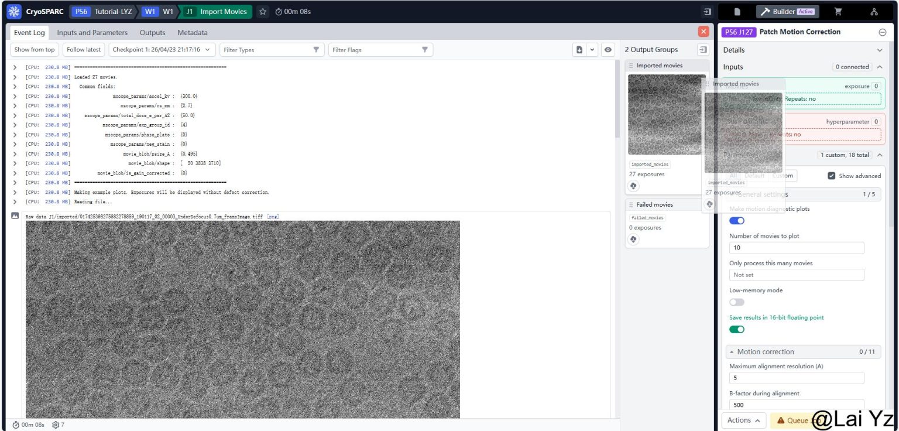Viewport: 899px width, 431px height.
Task: Click the document icon left of Builder
Action: (x=736, y=11)
